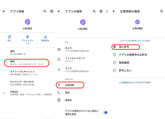
Task: Click この権限があるアプリをすべて表示 link
Action: [x=135, y=83]
